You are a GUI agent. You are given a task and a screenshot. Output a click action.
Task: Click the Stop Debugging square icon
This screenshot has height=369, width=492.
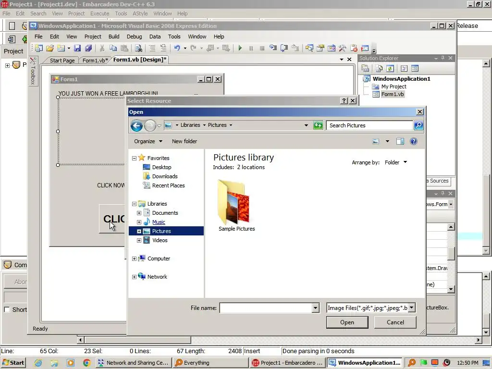coord(262,48)
